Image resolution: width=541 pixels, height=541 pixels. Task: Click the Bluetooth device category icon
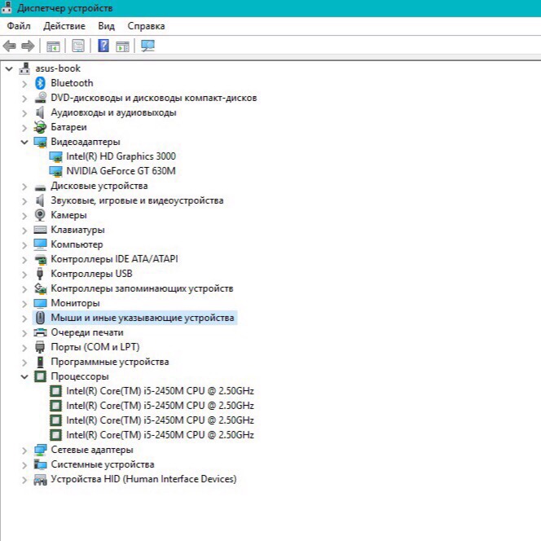[x=40, y=83]
